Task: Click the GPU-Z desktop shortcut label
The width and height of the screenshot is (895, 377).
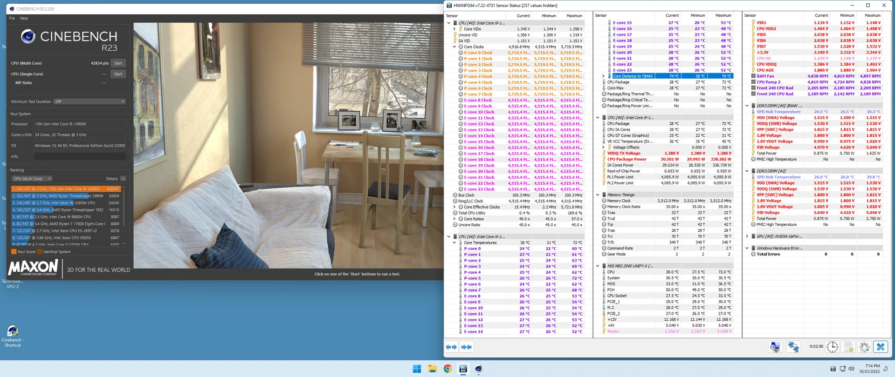Action: tap(13, 284)
